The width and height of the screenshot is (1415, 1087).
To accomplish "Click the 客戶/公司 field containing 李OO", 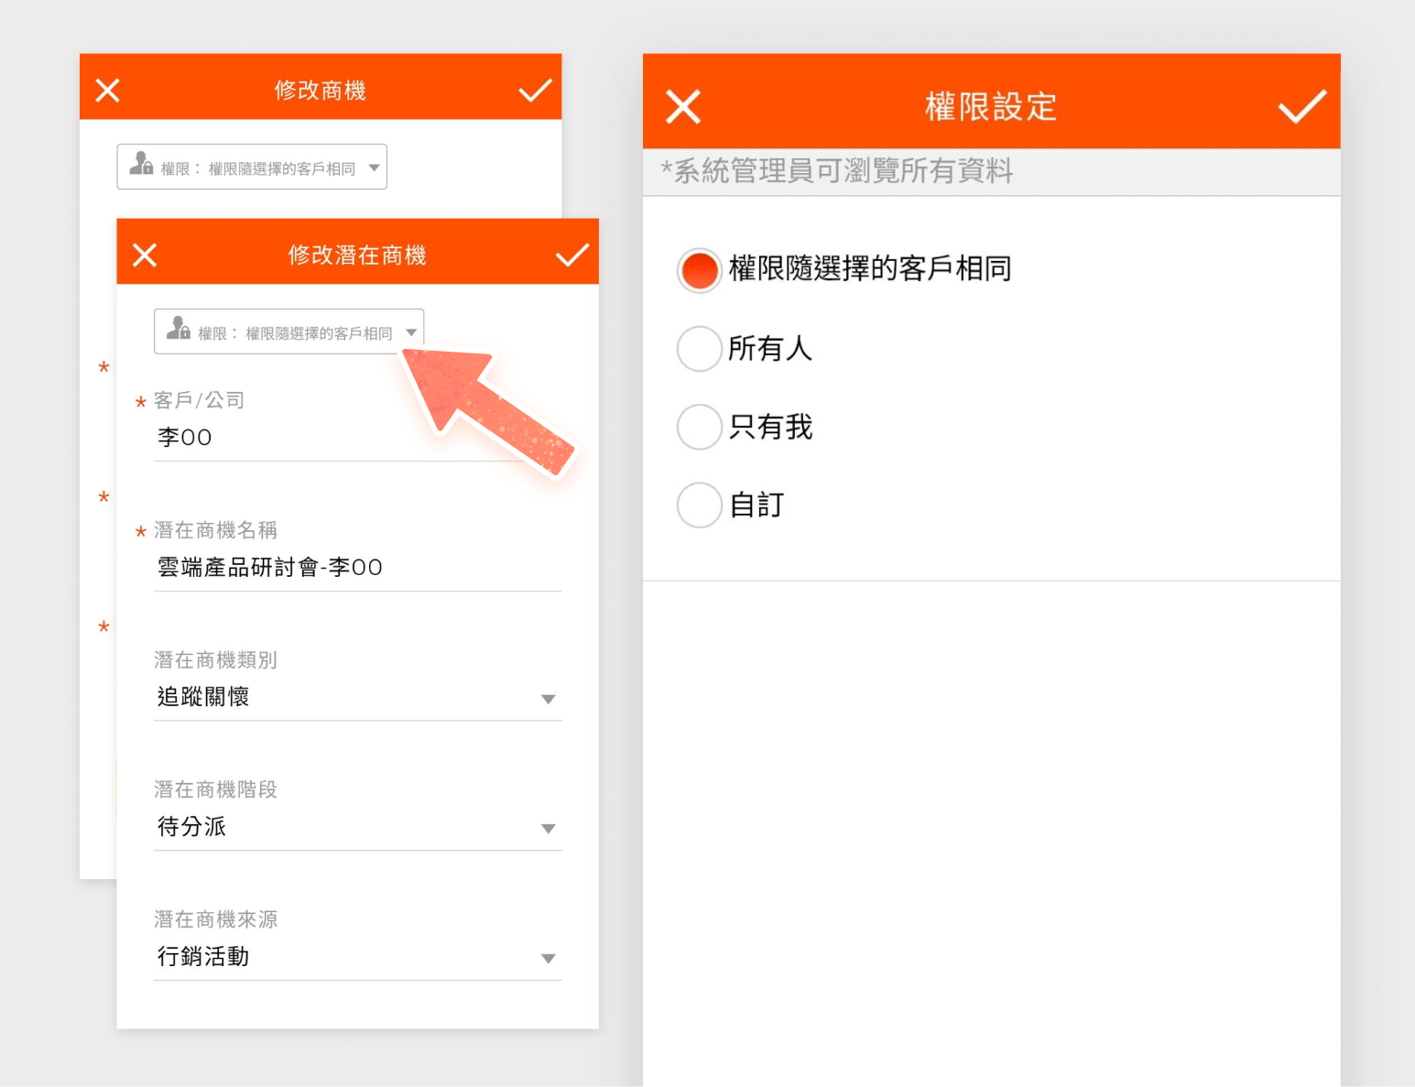I will [x=339, y=439].
